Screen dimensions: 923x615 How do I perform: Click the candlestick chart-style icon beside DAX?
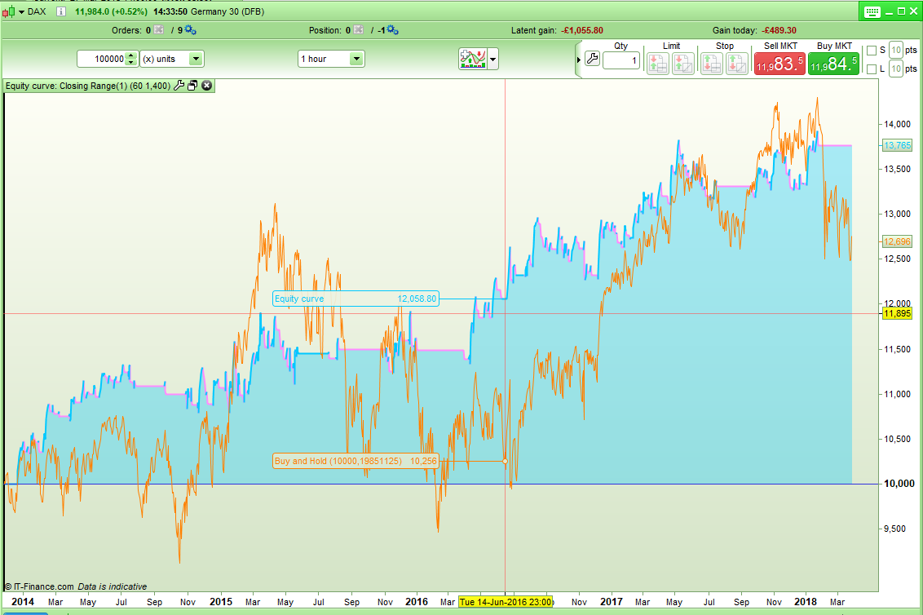click(x=9, y=11)
